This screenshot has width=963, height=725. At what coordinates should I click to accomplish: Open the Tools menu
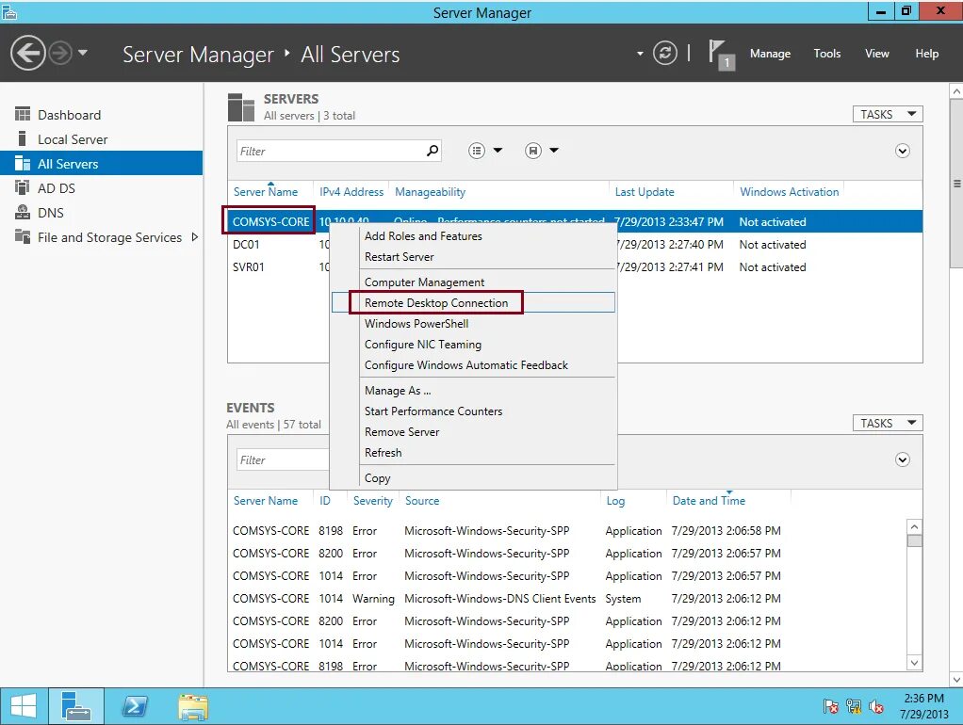(826, 54)
